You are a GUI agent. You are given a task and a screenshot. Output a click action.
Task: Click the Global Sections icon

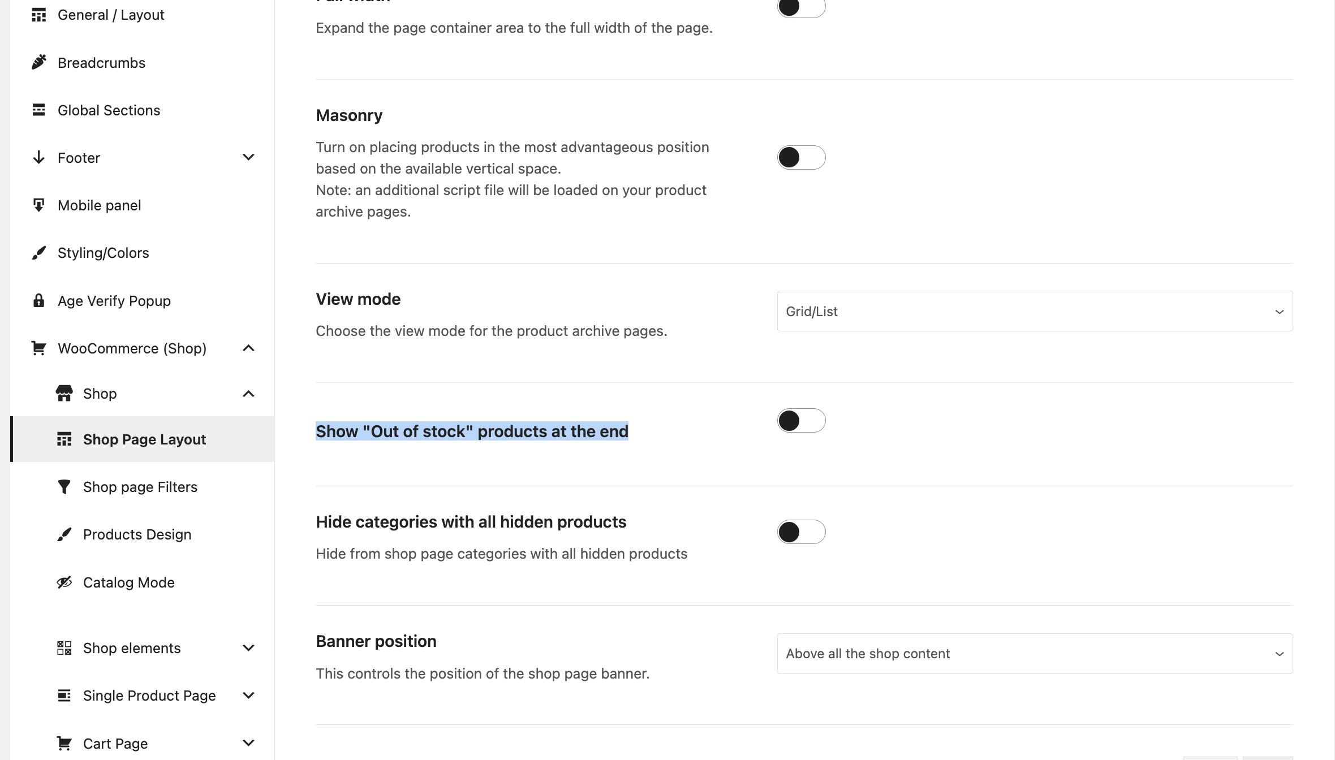[x=38, y=110]
